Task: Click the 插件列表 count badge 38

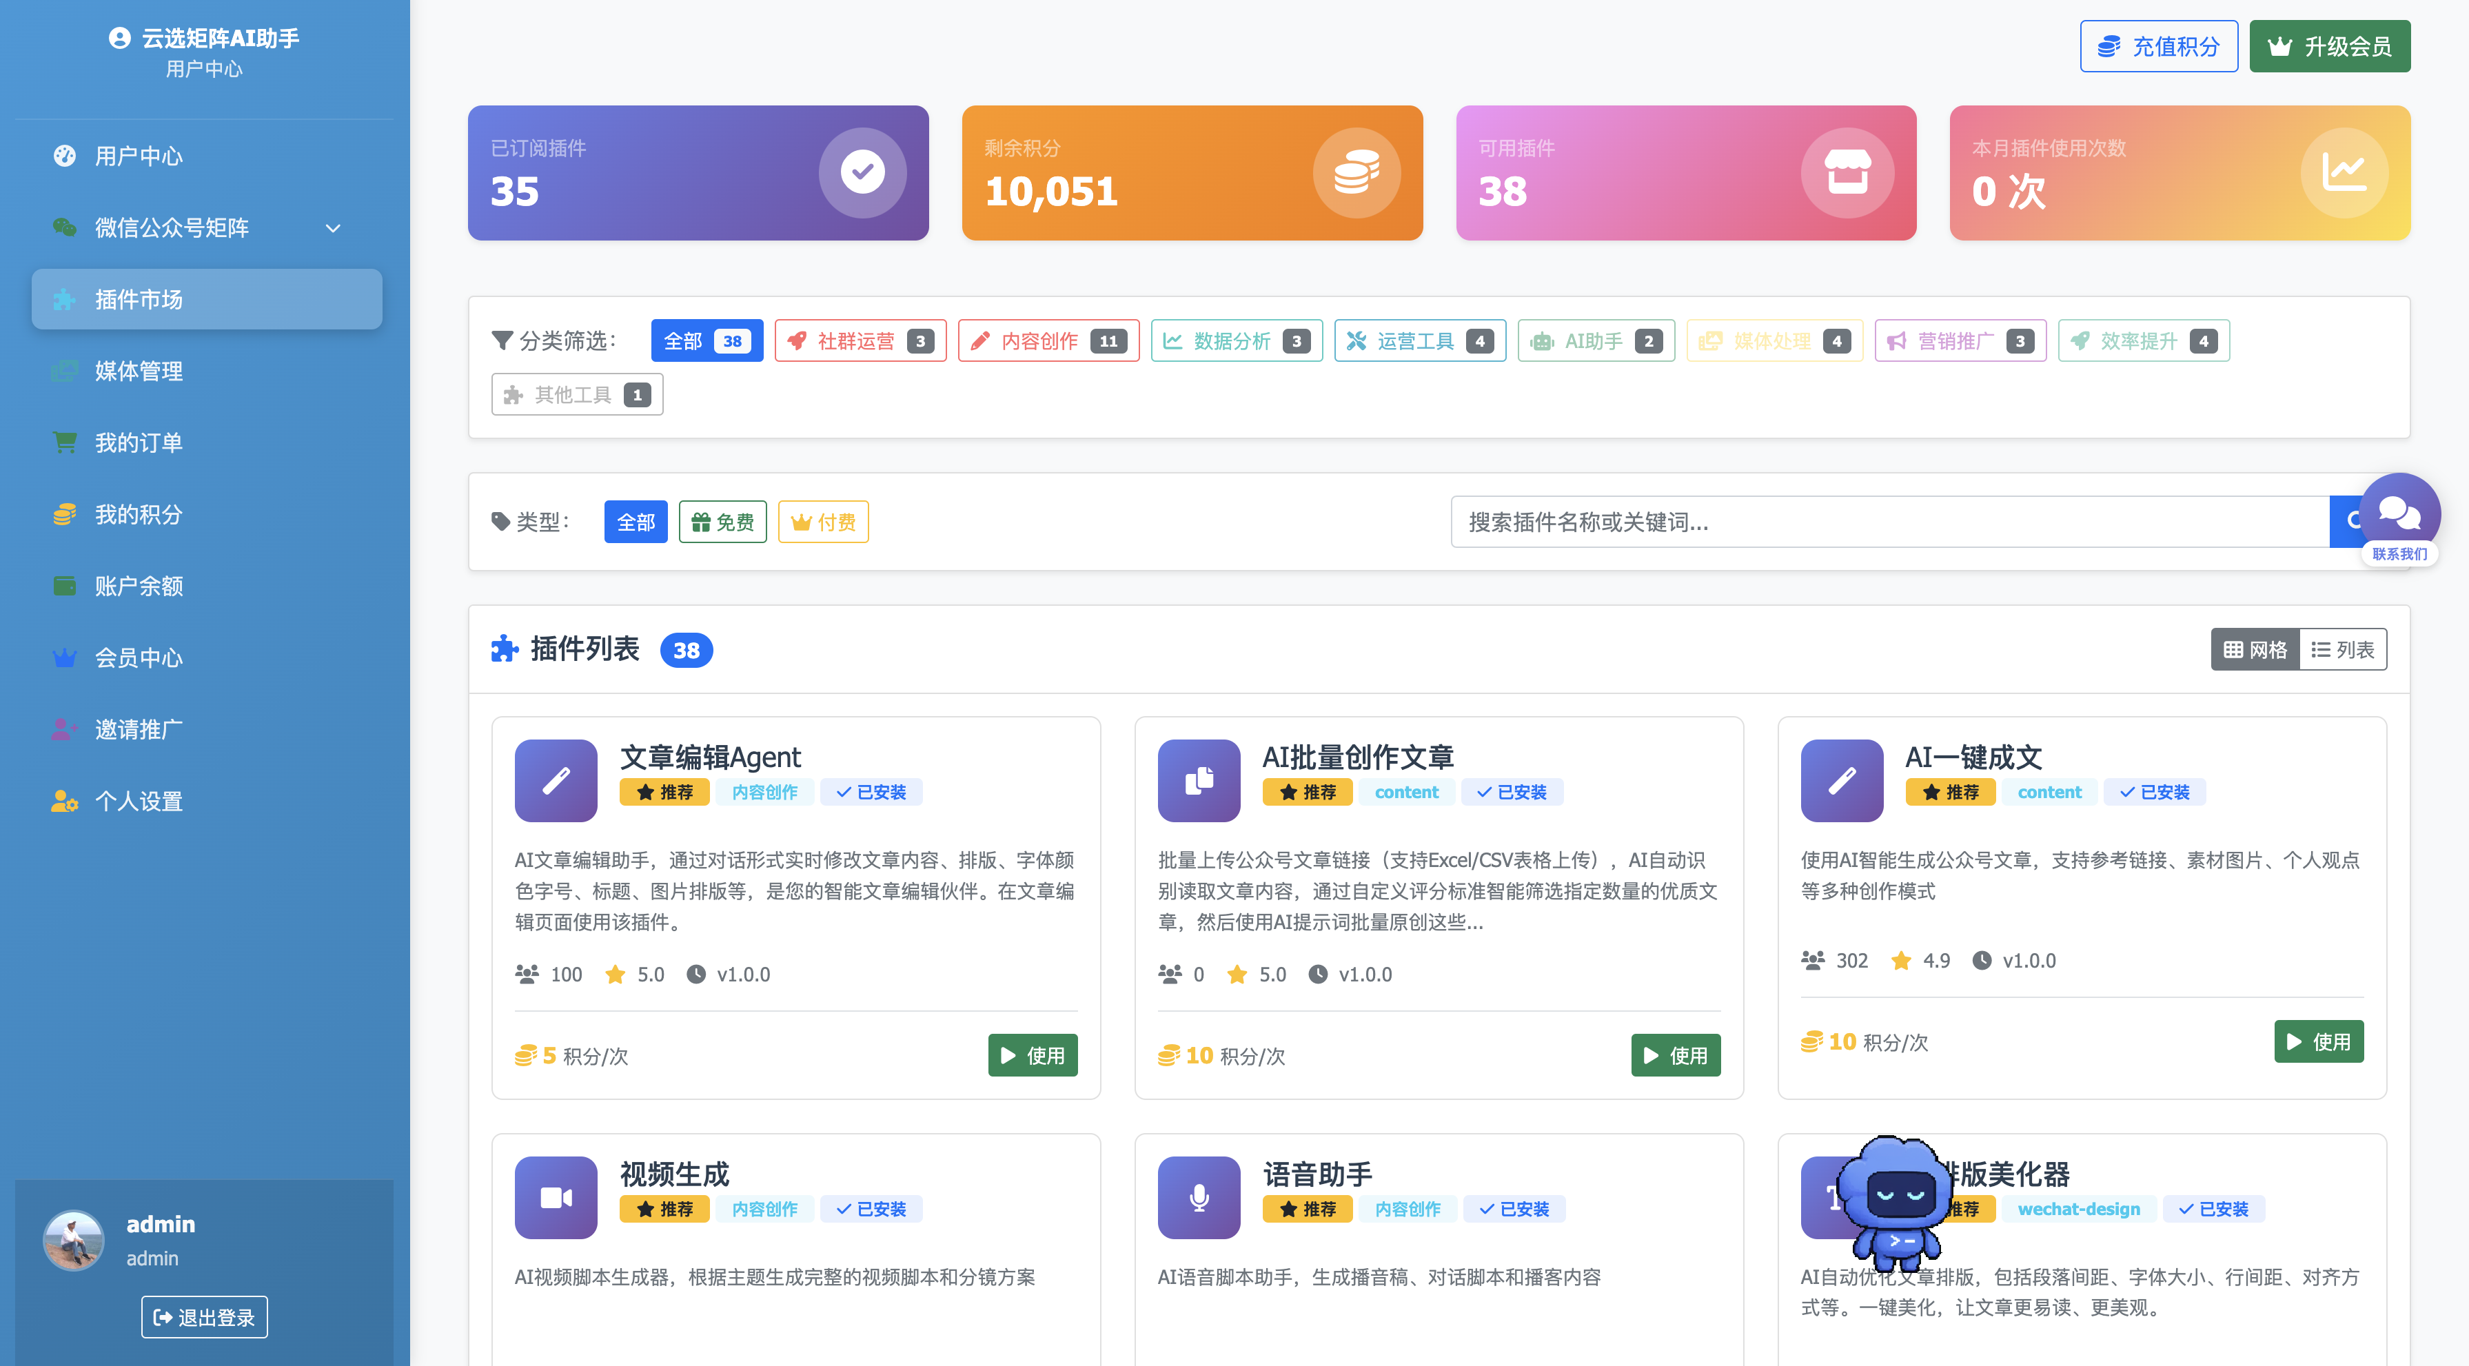Action: click(x=687, y=650)
